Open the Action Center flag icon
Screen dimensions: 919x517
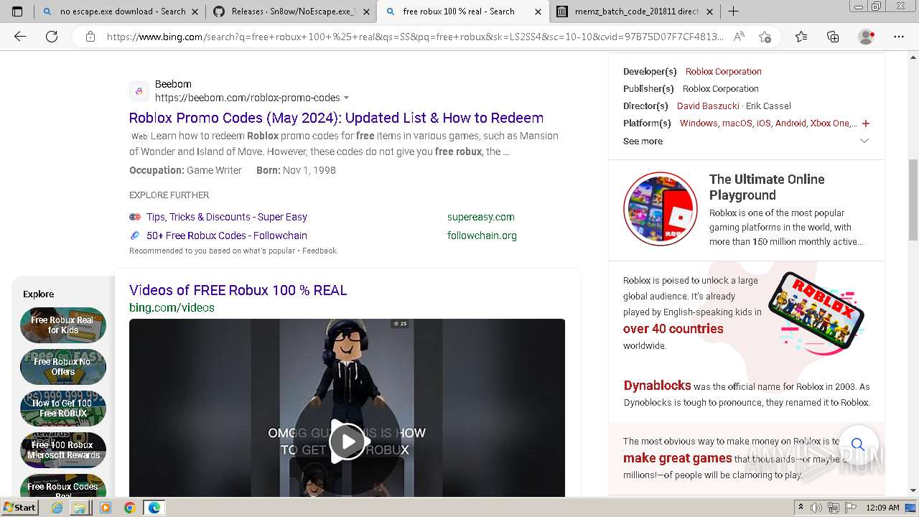coord(852,508)
